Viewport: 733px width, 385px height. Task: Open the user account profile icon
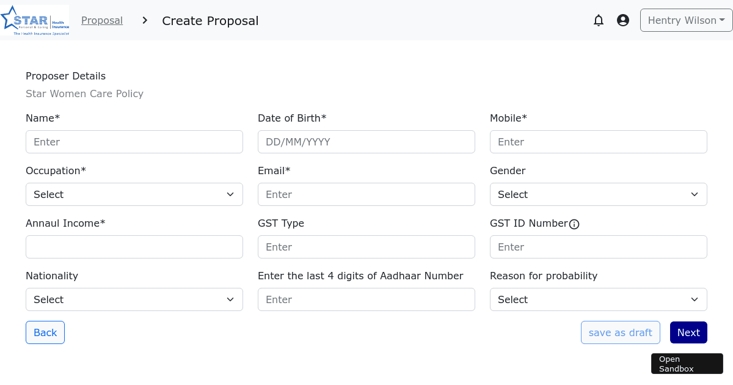[x=623, y=20]
